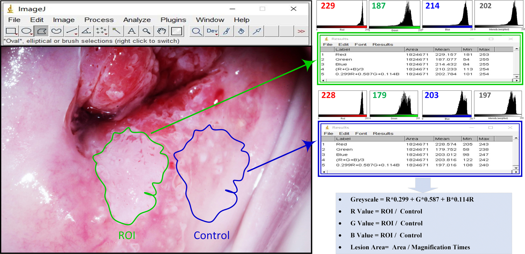Select the Color picker tool

(x=177, y=31)
